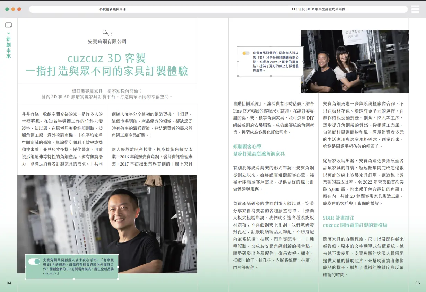Viewport: 426px width, 292px height.
Task: Click address bar text 科技創新贏向未來
Action: coord(113,9)
